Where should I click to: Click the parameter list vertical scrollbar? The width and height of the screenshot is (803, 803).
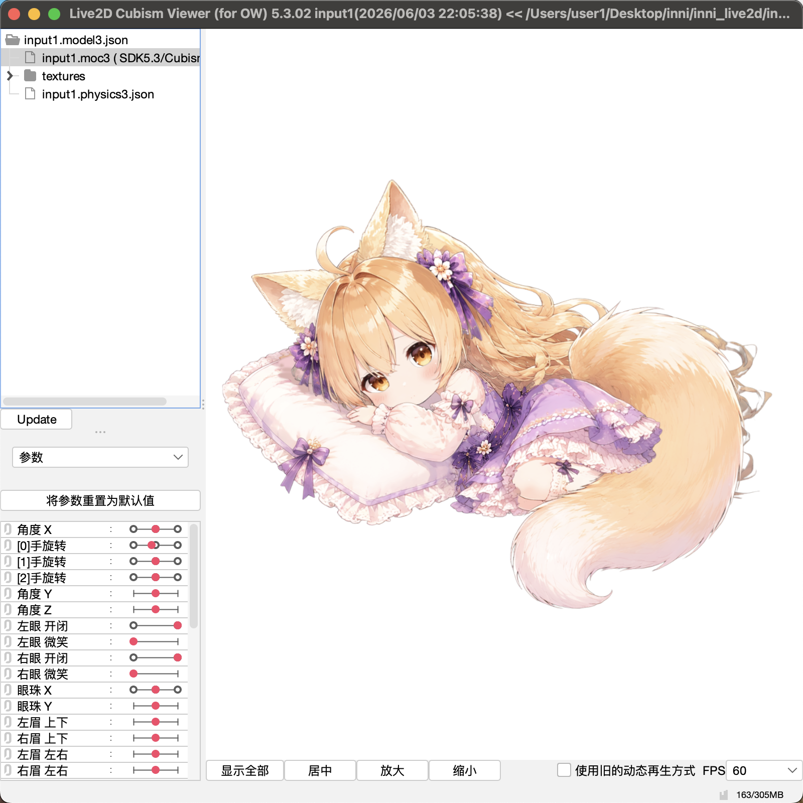(x=194, y=576)
